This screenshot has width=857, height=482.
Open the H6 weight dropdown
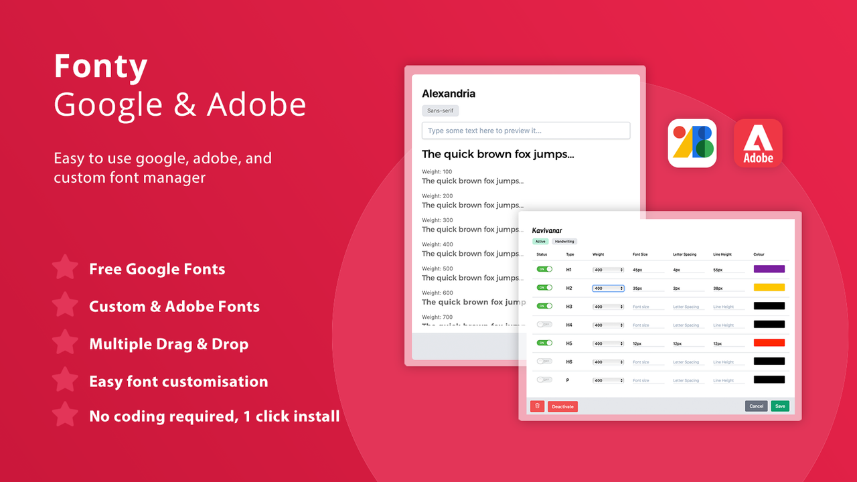pyautogui.click(x=609, y=362)
